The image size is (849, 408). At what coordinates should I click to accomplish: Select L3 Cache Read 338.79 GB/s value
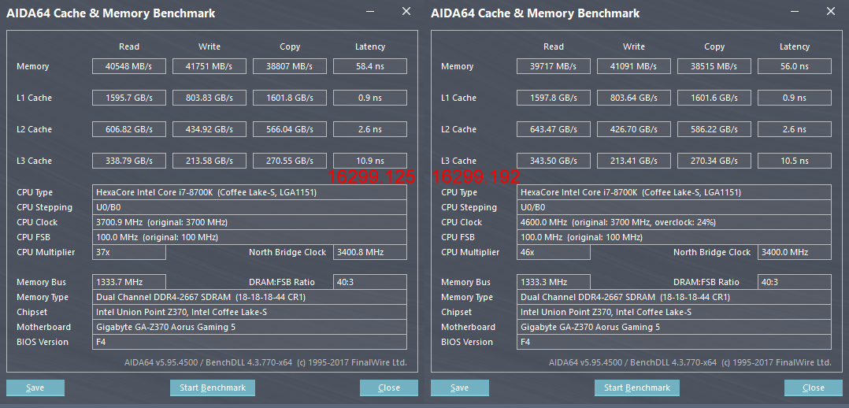(x=129, y=161)
